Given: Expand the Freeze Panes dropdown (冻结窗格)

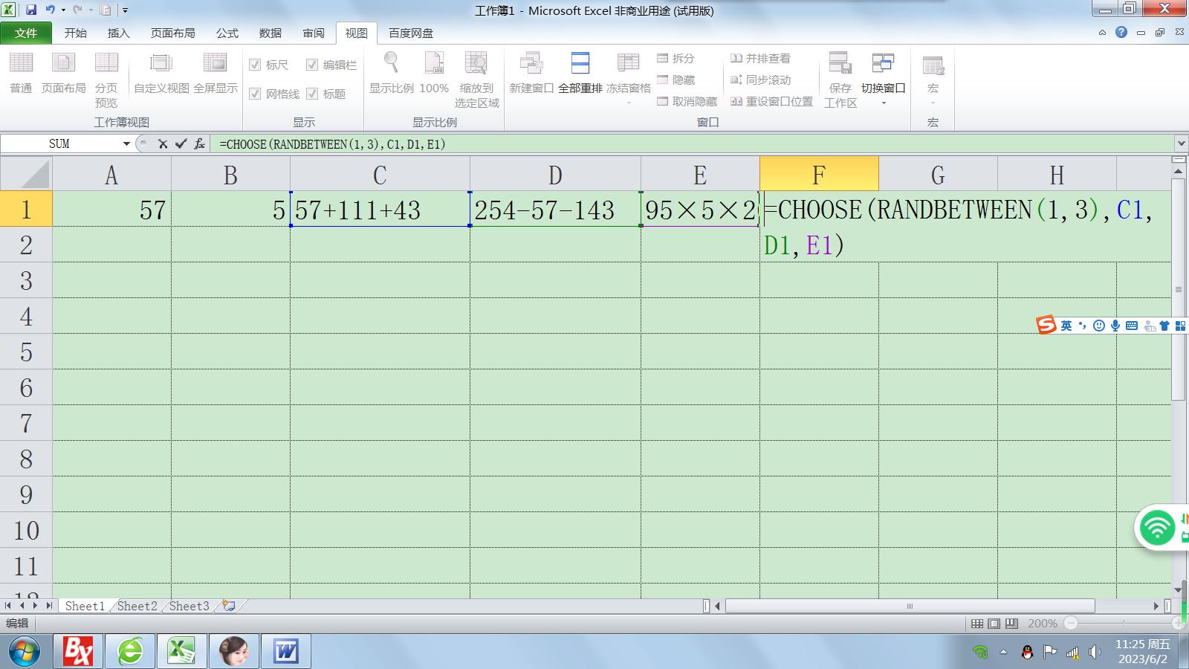Looking at the screenshot, I should 628,103.
